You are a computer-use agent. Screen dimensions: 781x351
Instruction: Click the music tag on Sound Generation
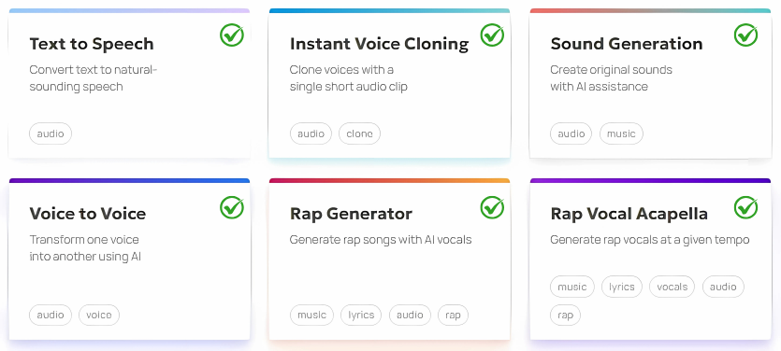click(x=621, y=133)
